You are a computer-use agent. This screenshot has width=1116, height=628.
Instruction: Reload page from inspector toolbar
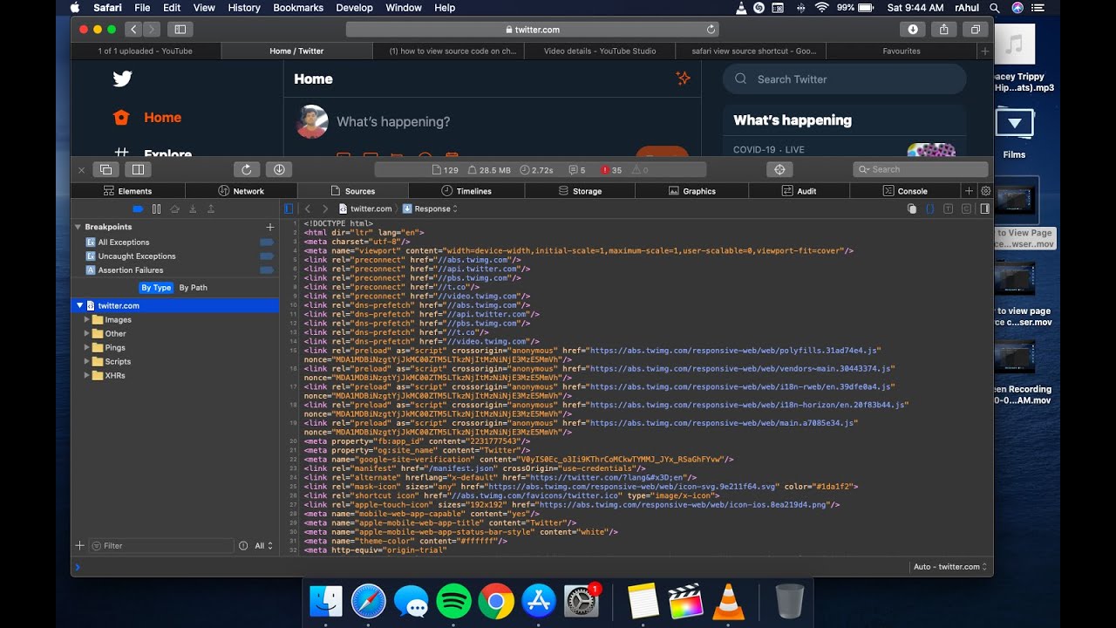246,170
